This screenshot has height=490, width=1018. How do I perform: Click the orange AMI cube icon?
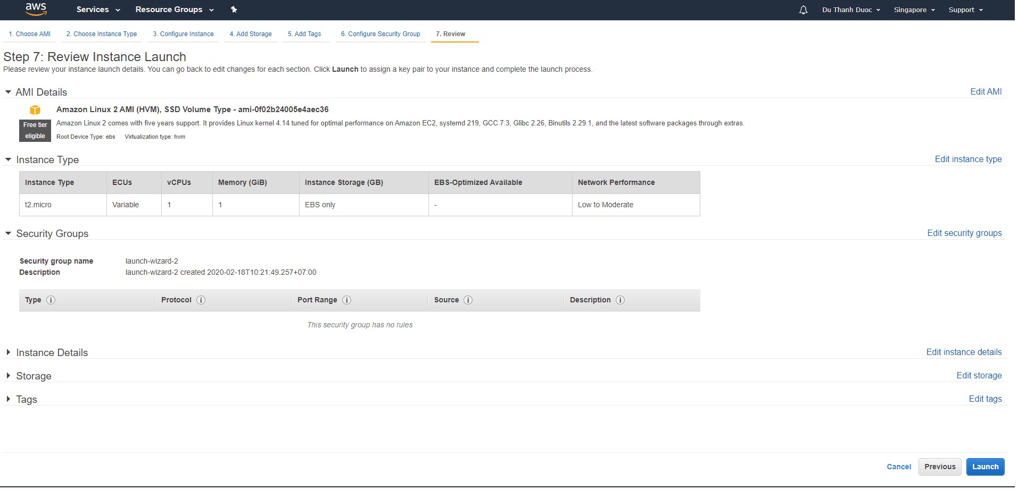(35, 110)
